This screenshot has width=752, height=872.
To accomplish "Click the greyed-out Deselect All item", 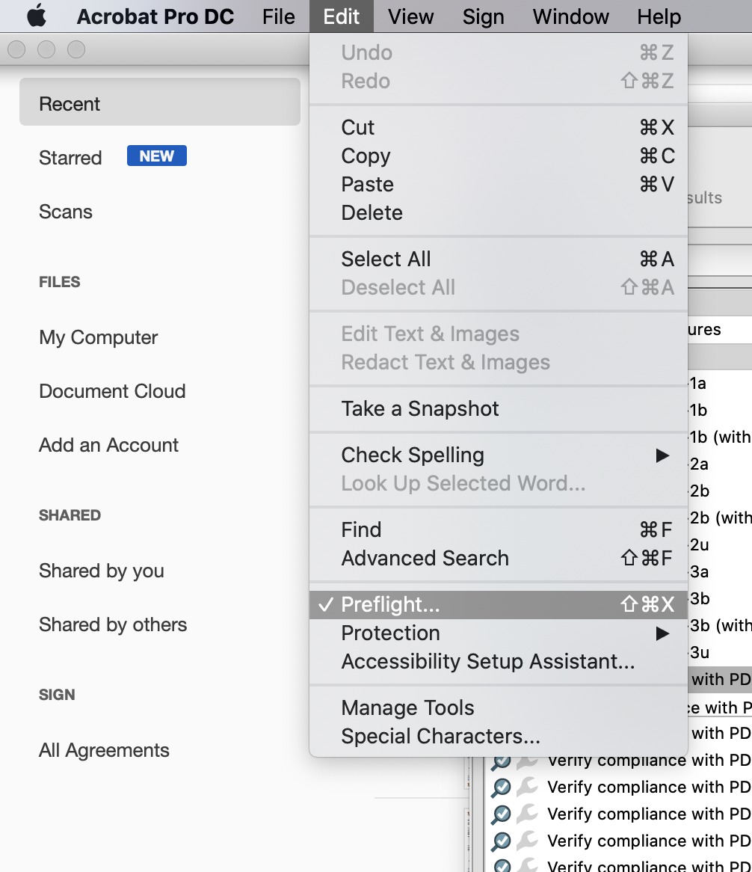I will [499, 287].
